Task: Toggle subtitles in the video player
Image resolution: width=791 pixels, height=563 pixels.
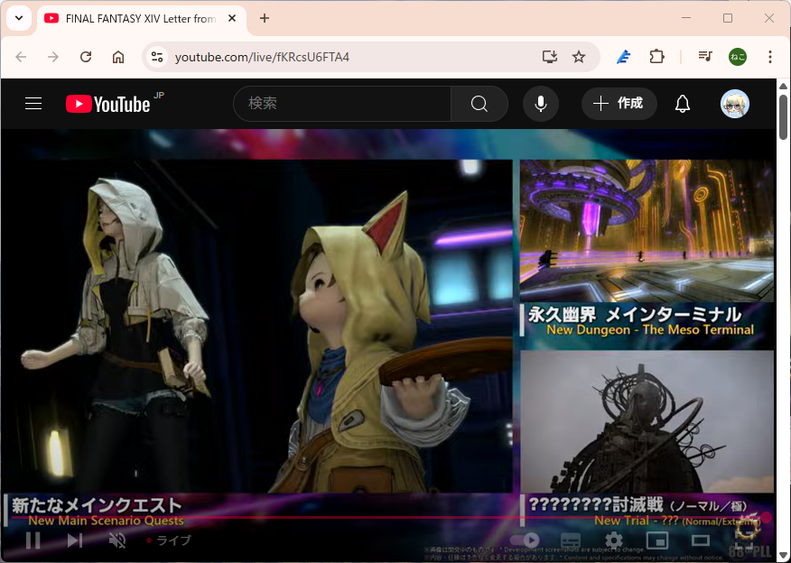Action: [571, 540]
